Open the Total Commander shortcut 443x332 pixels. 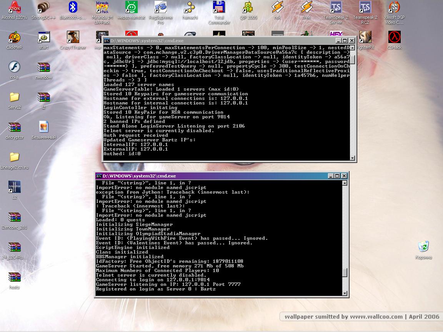click(x=219, y=8)
